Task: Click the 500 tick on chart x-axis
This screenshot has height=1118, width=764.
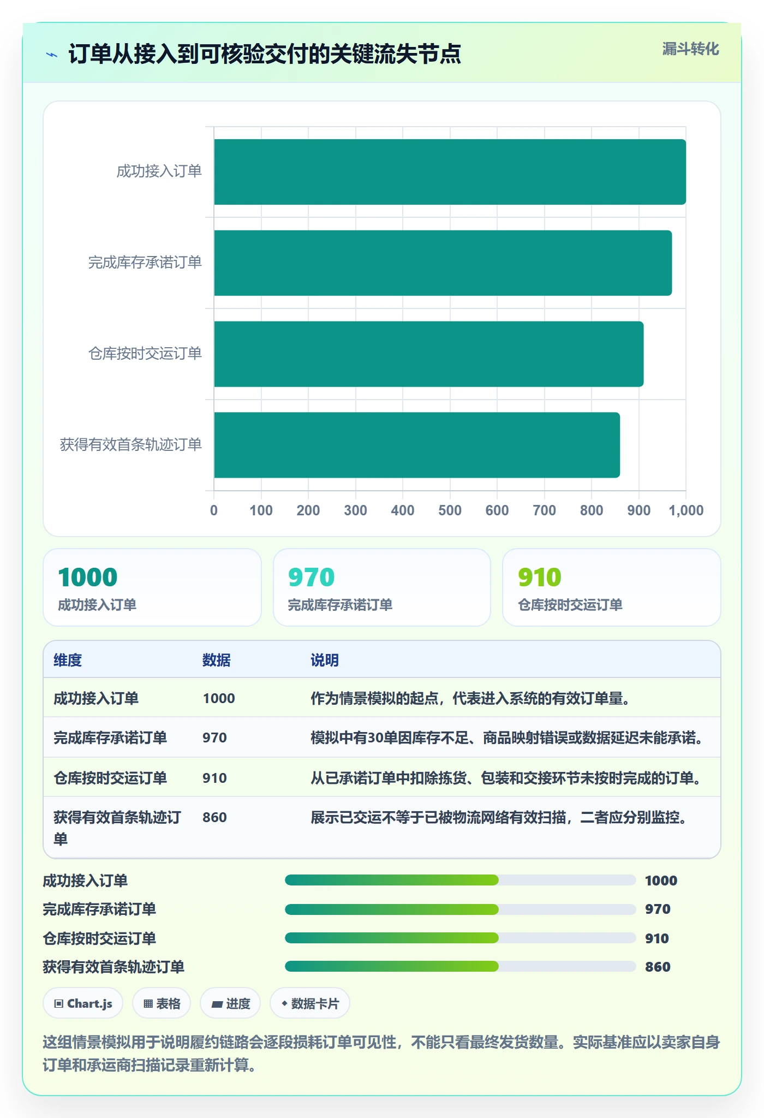Action: (450, 510)
